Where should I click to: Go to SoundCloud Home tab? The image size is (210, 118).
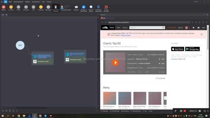click(x=112, y=28)
